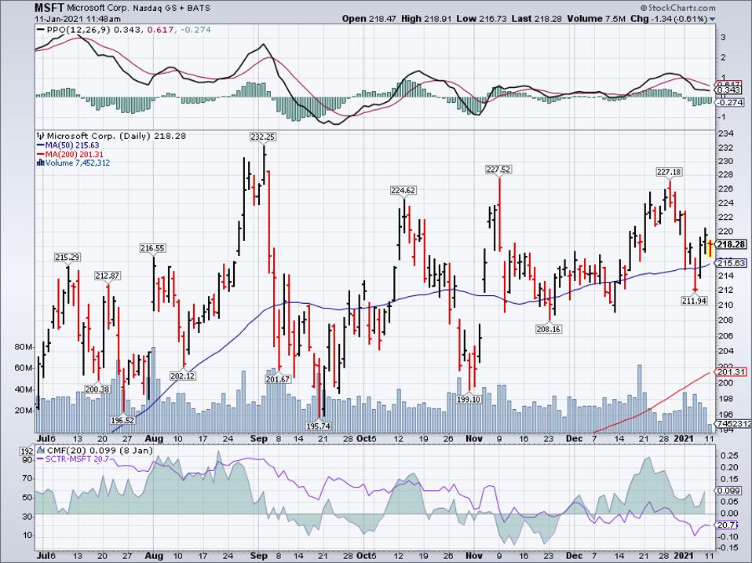Click the 20M volume axis label
This screenshot has width=752, height=563.
[x=24, y=411]
